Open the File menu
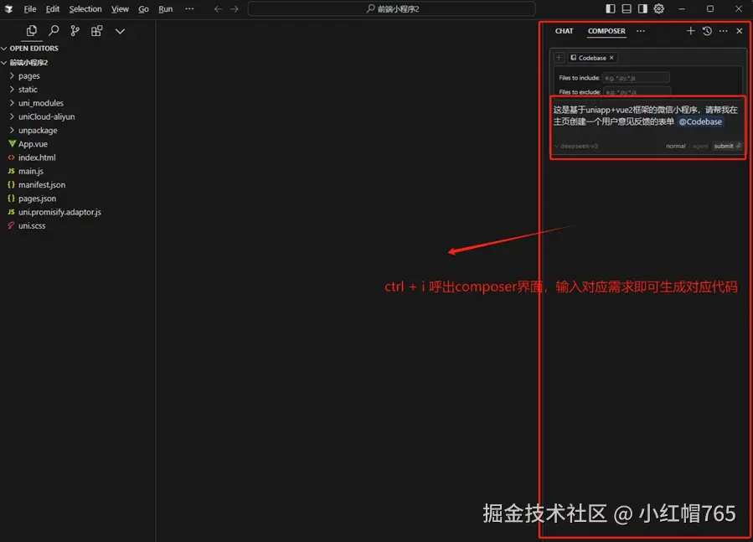The height and width of the screenshot is (542, 753). click(x=30, y=8)
